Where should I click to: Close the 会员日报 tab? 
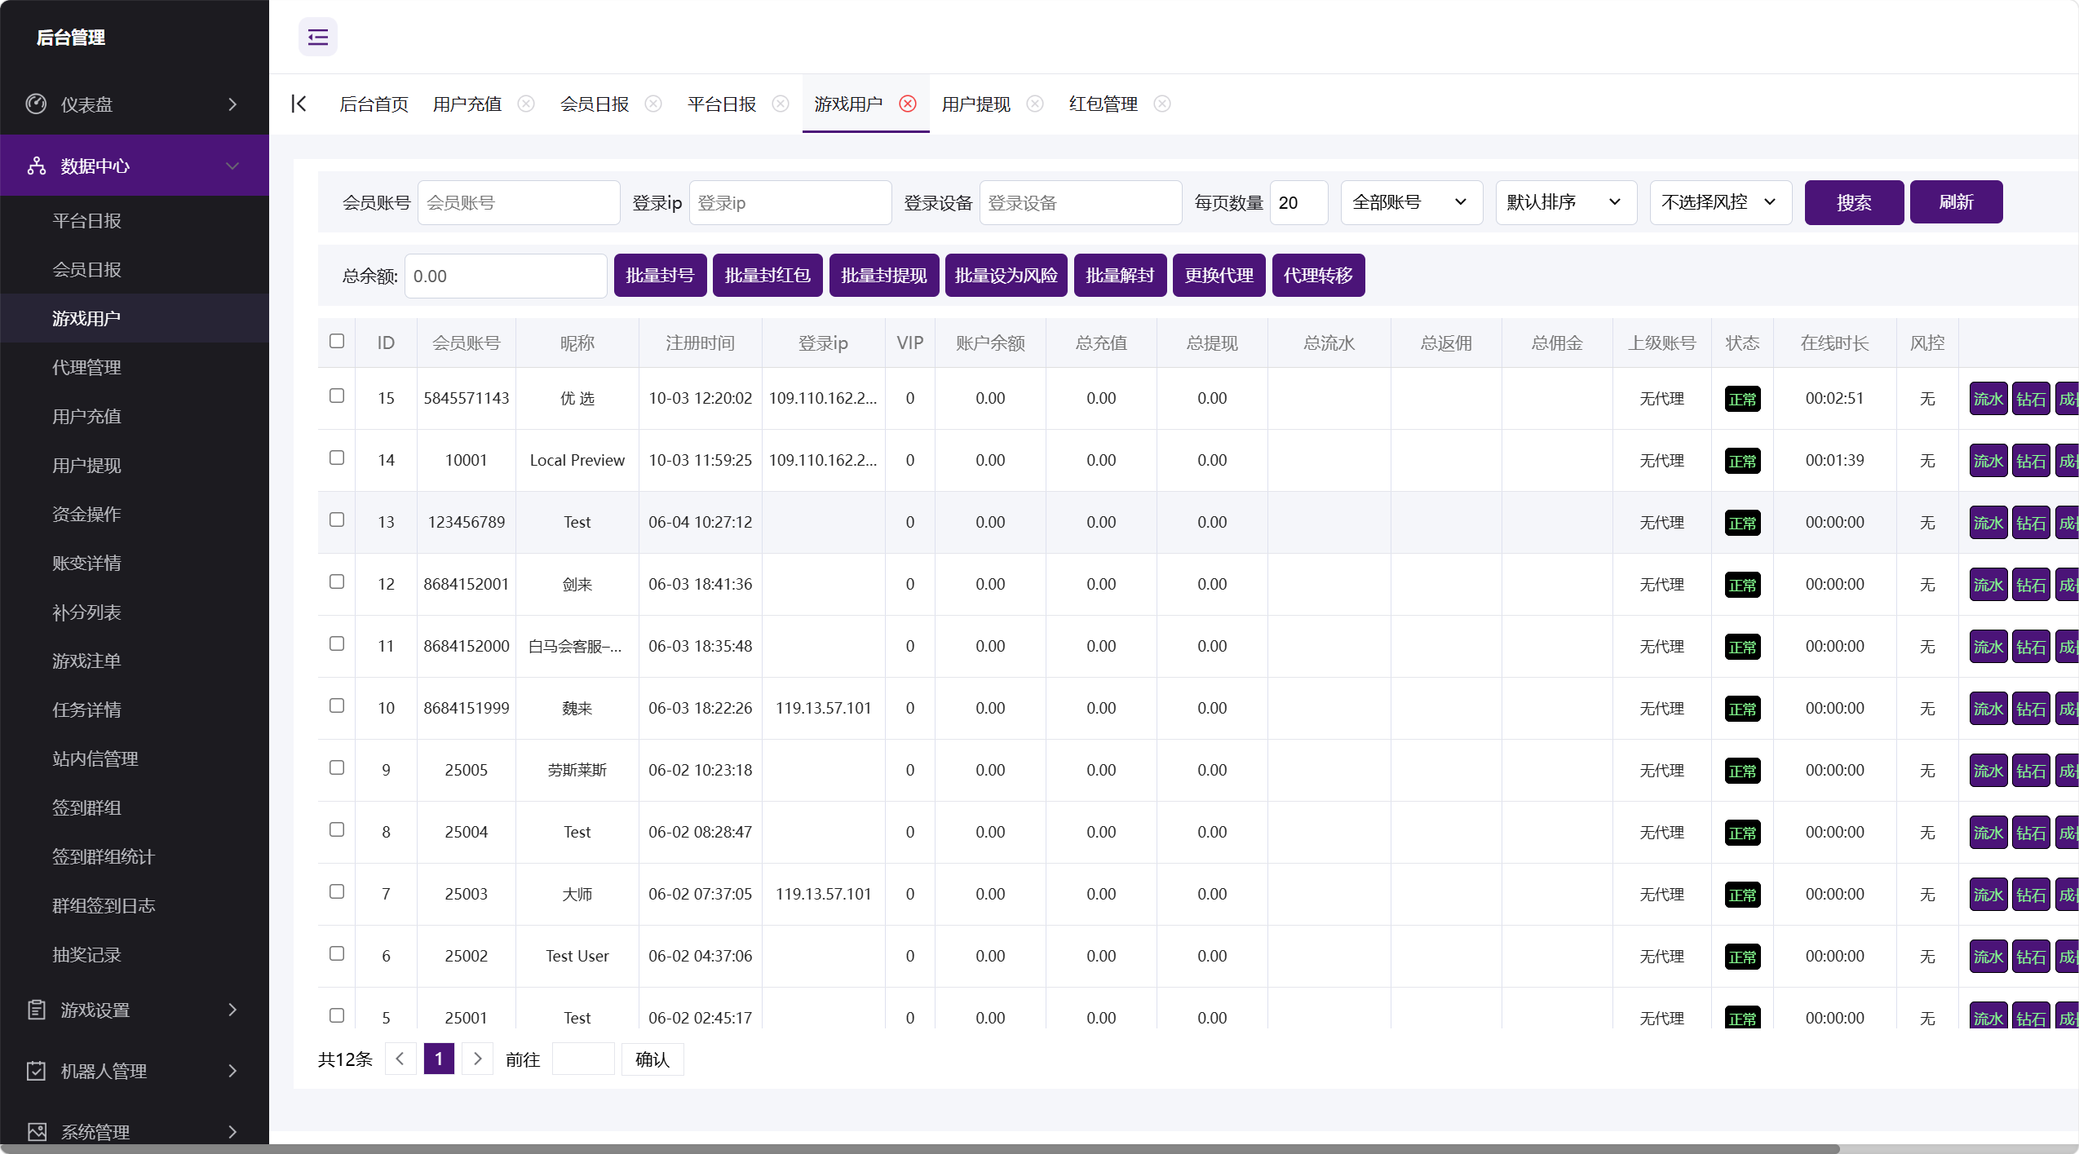click(653, 104)
